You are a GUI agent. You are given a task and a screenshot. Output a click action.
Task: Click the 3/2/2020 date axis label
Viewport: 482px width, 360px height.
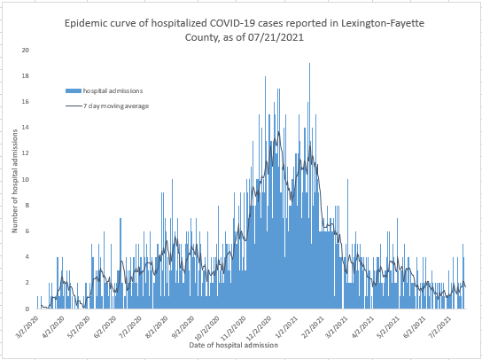pos(28,327)
